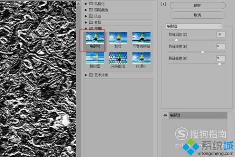
Task: Click the 画笔描边 folder icon
Action: tap(91, 10)
